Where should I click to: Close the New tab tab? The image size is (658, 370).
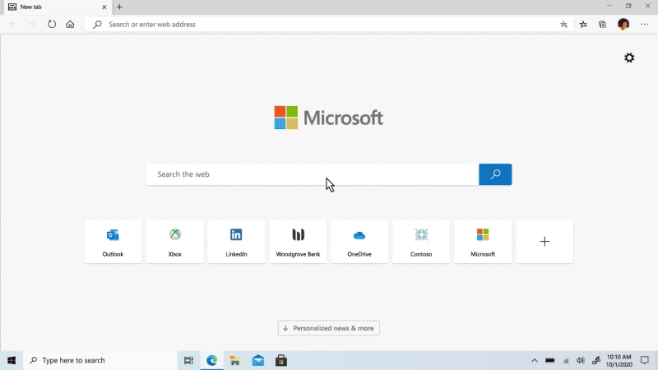pos(104,7)
